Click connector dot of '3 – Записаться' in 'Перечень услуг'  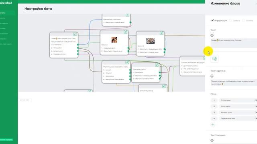click(x=130, y=76)
